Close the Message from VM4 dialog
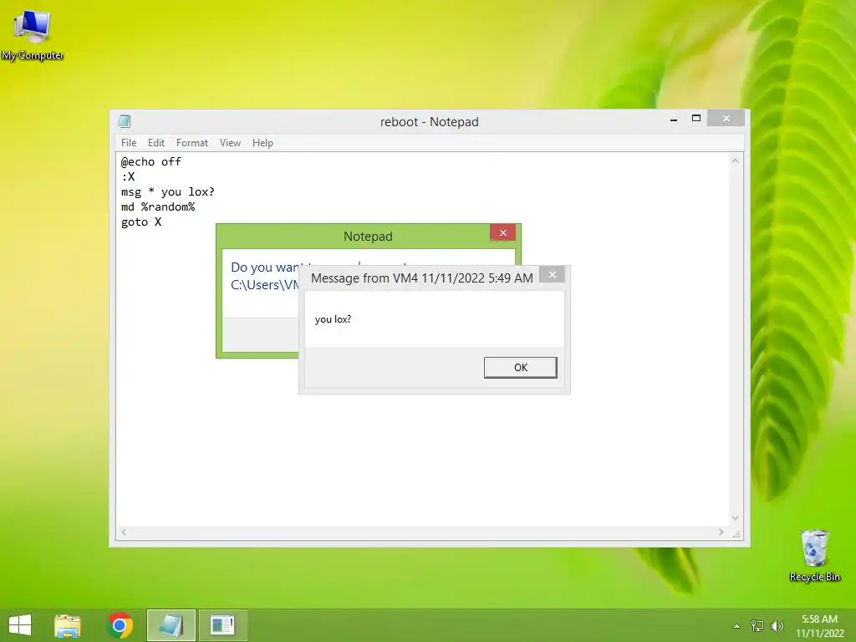The height and width of the screenshot is (642, 856). tap(552, 274)
